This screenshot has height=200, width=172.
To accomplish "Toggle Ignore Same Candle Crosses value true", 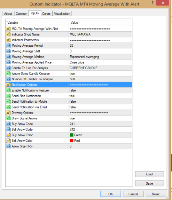I will [x=72, y=74].
